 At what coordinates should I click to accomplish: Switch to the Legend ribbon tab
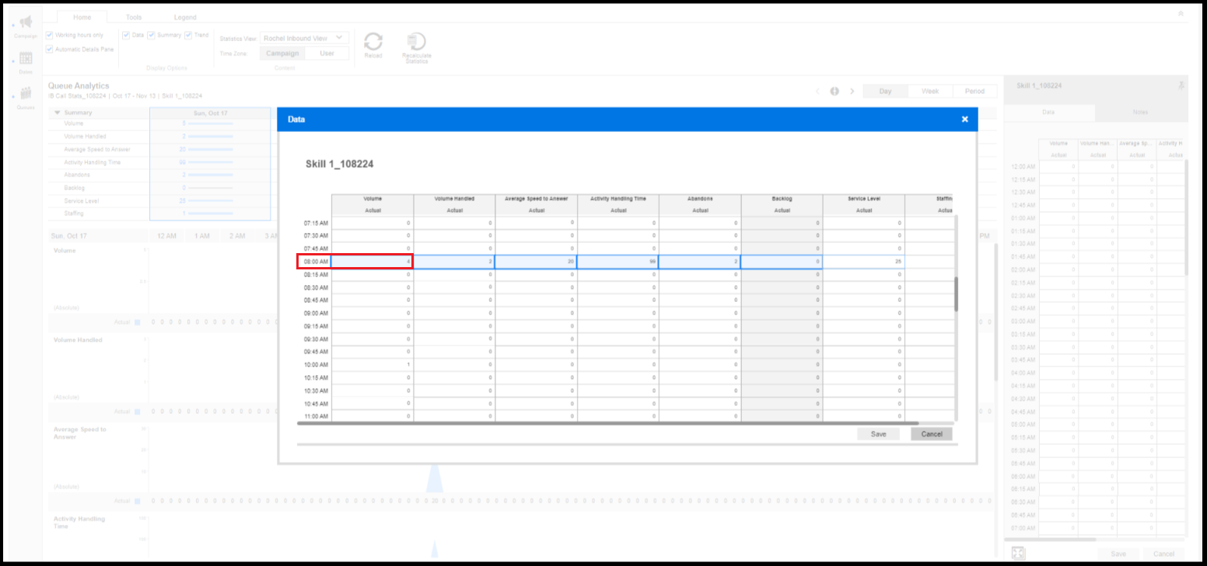pos(185,17)
